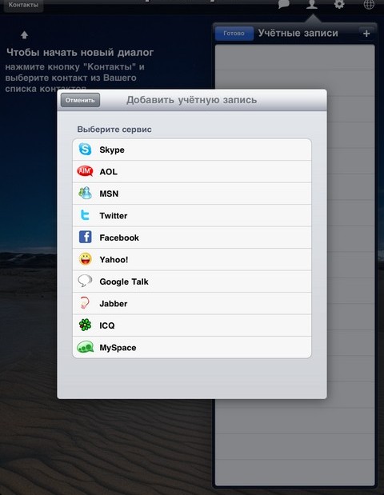Choose Yahoo! text label
The image size is (384, 495).
click(114, 260)
